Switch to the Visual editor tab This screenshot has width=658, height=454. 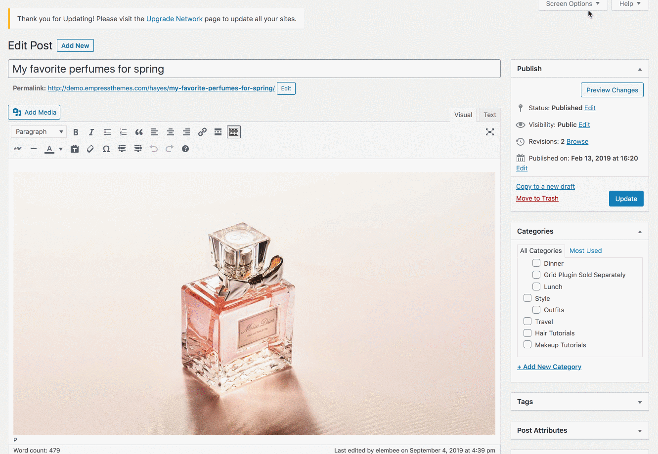coord(463,115)
